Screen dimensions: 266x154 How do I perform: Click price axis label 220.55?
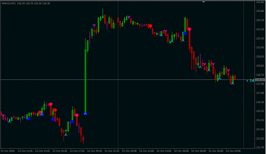pos(260,56)
